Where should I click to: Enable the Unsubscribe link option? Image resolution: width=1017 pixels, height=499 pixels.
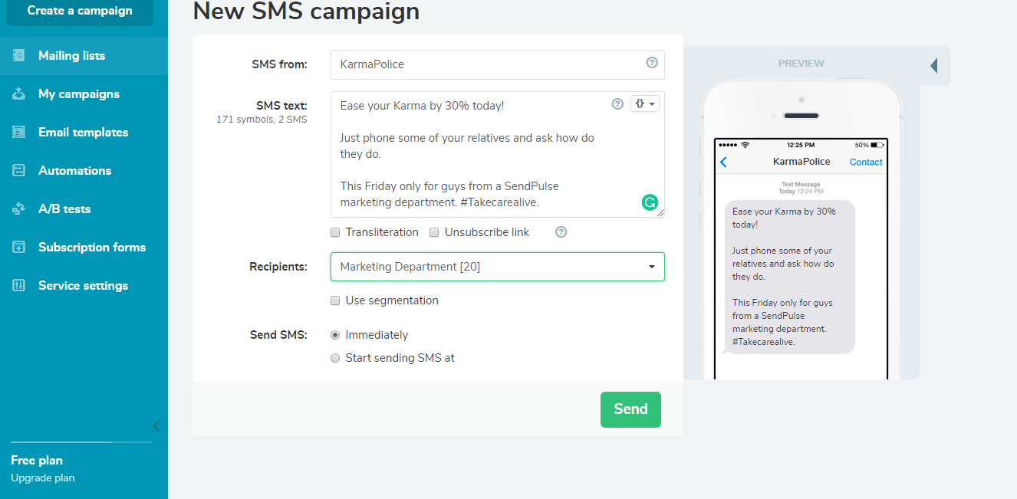click(434, 231)
